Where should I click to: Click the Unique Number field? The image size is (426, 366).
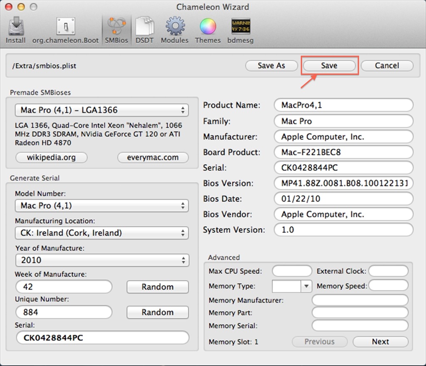[x=64, y=312]
